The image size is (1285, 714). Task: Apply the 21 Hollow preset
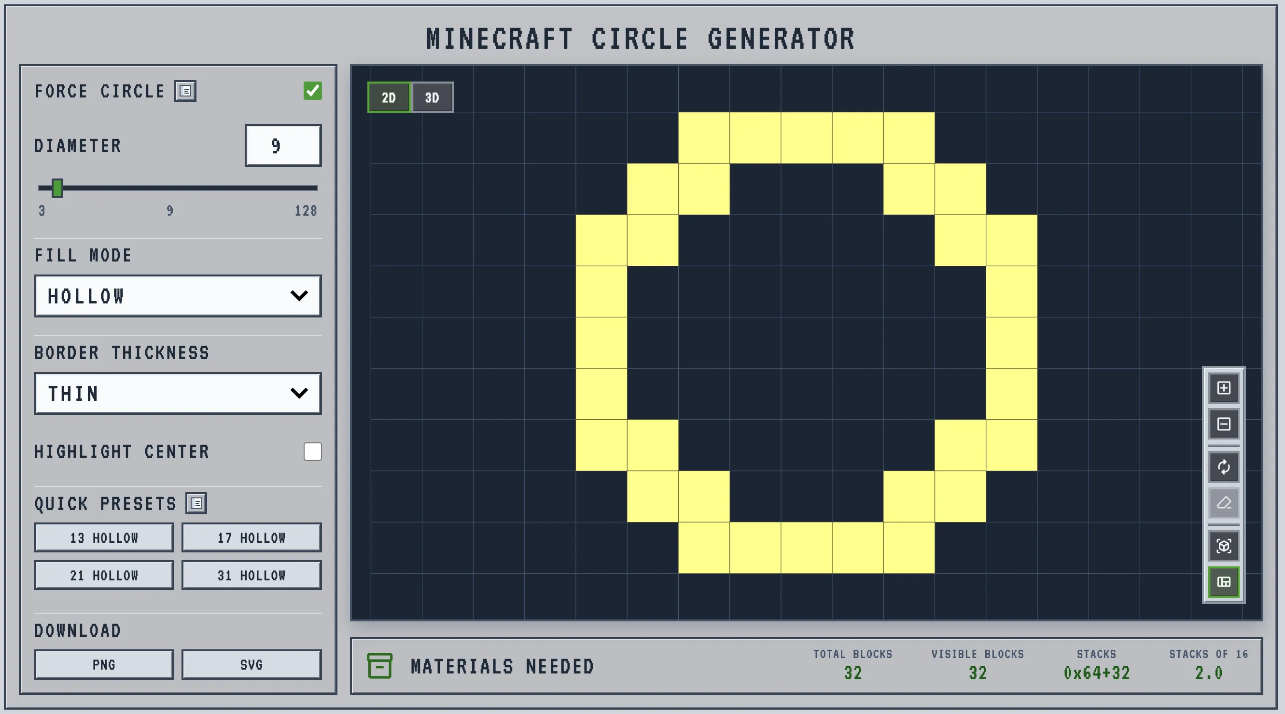click(104, 576)
